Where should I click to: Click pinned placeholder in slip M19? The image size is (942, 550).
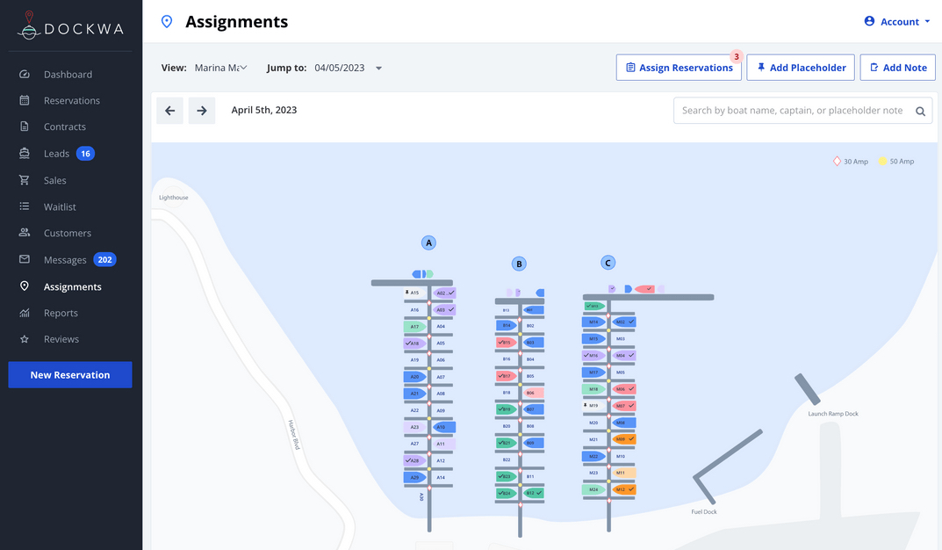pos(593,406)
